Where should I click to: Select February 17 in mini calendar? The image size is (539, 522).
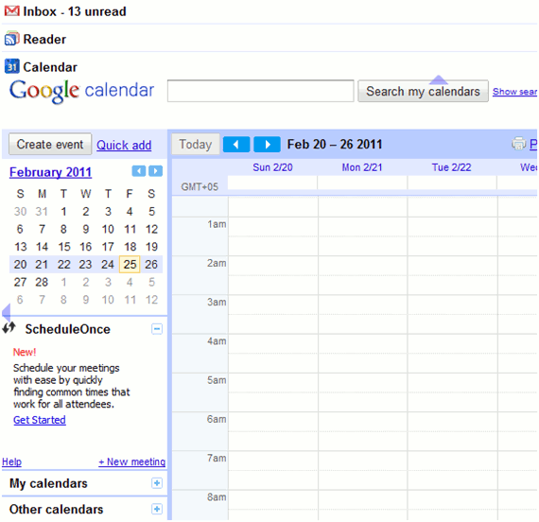click(108, 247)
